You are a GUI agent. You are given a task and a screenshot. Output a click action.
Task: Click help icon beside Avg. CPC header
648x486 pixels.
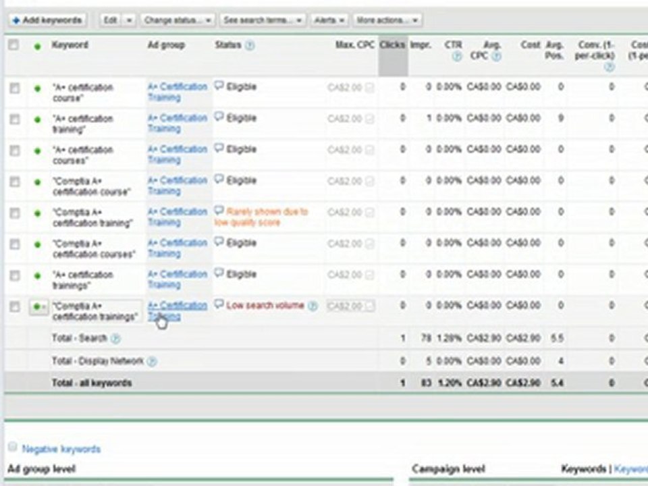click(497, 56)
